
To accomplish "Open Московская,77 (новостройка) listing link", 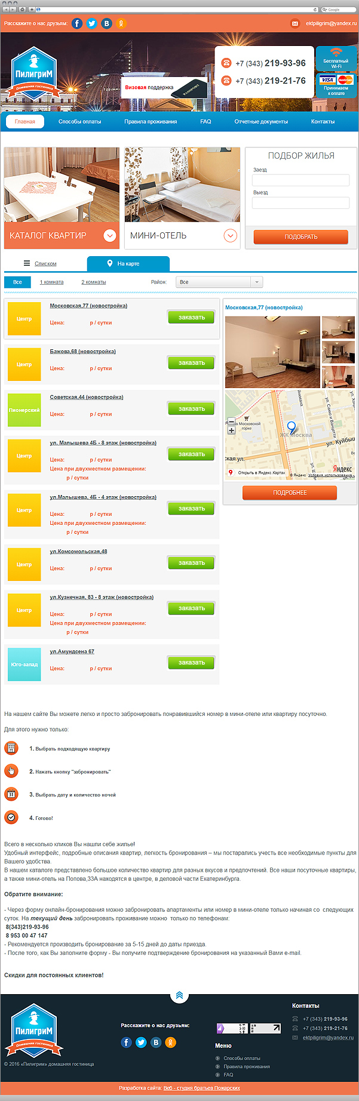I will [x=88, y=306].
